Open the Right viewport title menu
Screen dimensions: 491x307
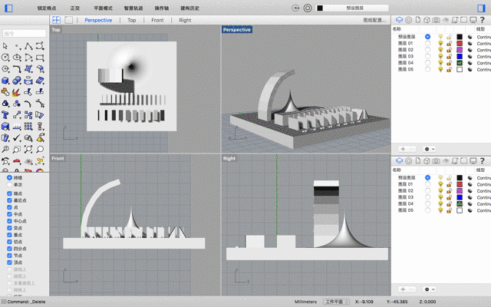coord(229,159)
